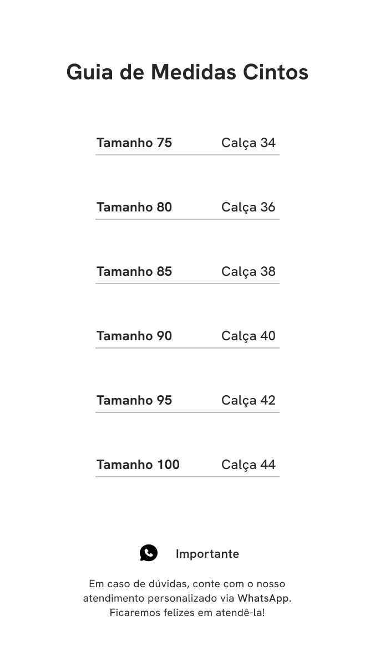
Task: Open the WhatsApp link in the footer text
Action: [x=264, y=598]
